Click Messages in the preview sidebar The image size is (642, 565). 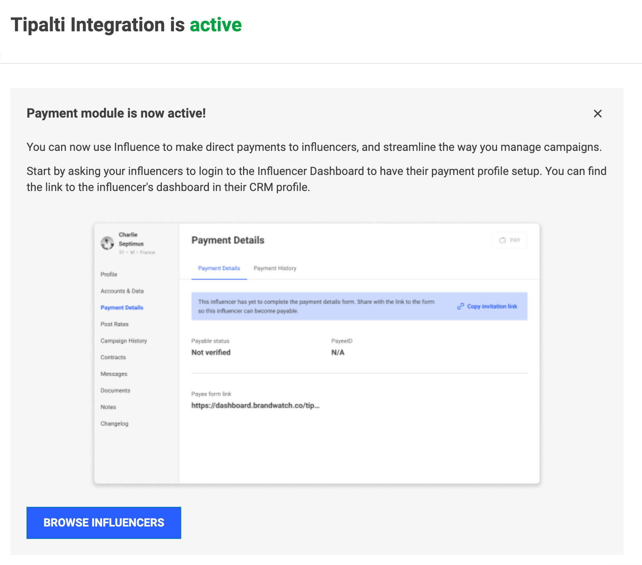pyautogui.click(x=114, y=374)
